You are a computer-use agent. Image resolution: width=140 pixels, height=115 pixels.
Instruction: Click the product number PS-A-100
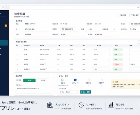pos(64,24)
